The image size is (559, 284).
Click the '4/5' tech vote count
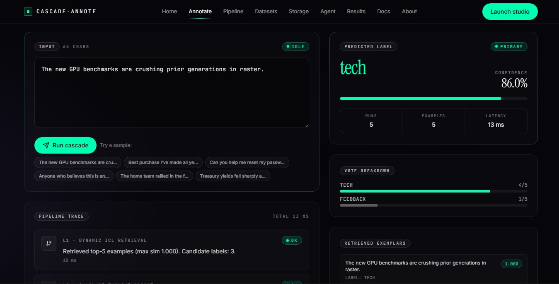(x=523, y=185)
